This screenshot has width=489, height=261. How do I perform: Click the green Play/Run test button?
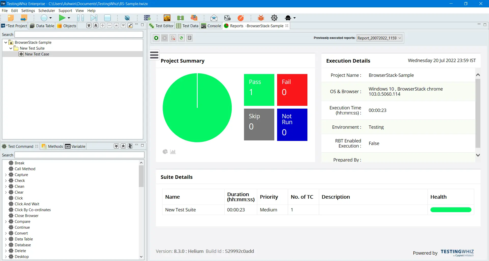[62, 18]
